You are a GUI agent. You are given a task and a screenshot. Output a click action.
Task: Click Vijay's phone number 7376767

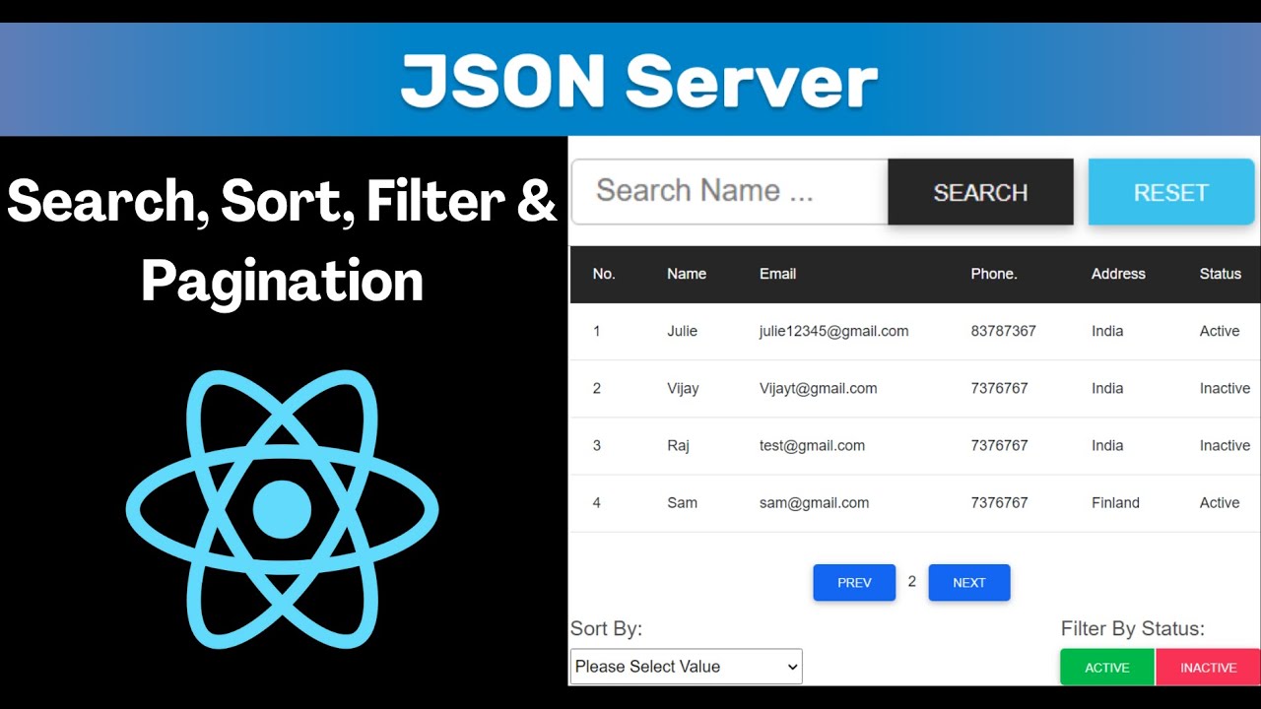point(999,388)
